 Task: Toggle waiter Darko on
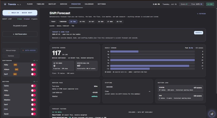point(33,86)
